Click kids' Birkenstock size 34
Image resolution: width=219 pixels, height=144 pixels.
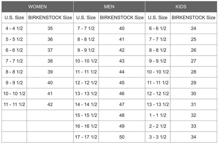click(194, 137)
